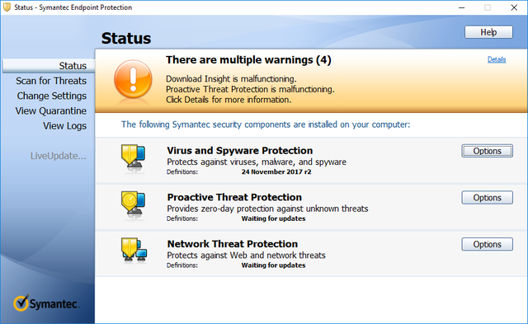Click the Symantec checkmark logo
Screen dimensions: 528x324
tap(21, 303)
